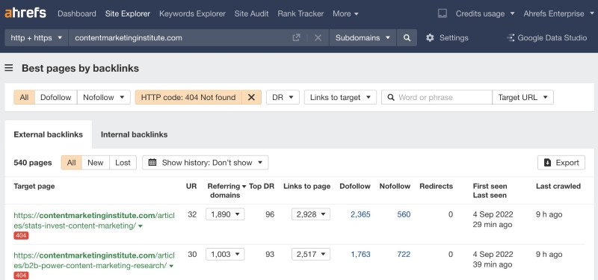Show Lost pages only
This screenshot has height=280, width=598.
[123, 163]
